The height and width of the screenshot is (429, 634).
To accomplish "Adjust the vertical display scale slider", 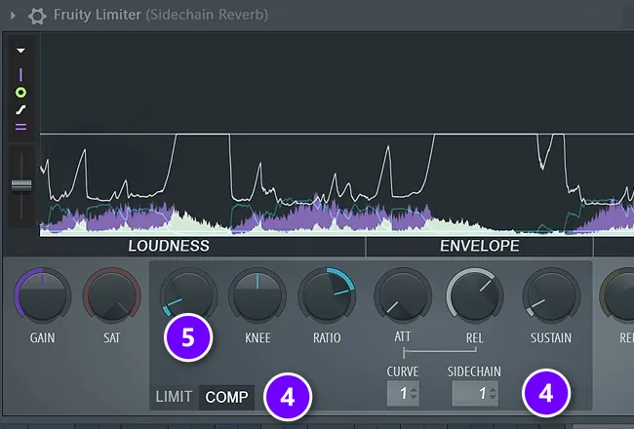I will coord(21,185).
